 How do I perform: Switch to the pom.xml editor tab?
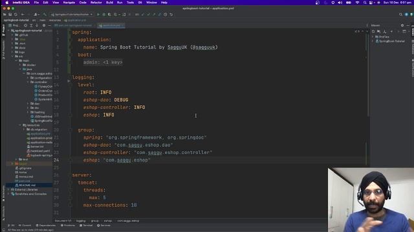73,26
